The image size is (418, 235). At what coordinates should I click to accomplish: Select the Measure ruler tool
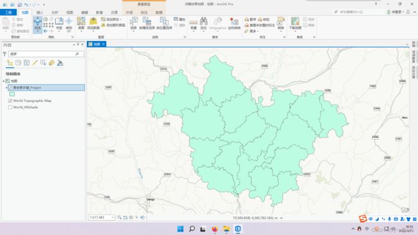click(x=194, y=24)
